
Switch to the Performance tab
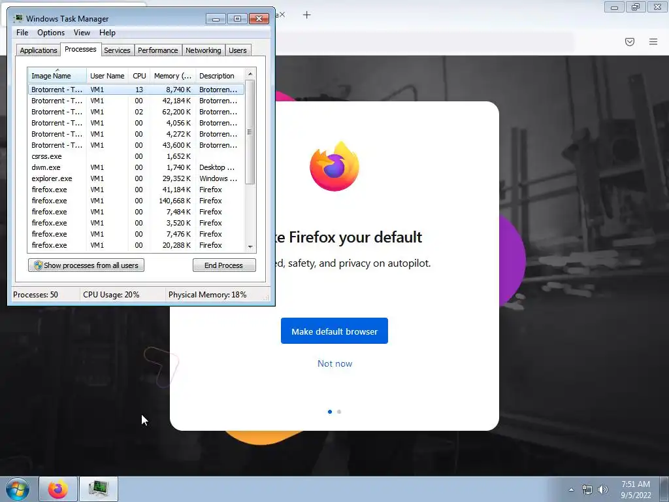tap(158, 50)
